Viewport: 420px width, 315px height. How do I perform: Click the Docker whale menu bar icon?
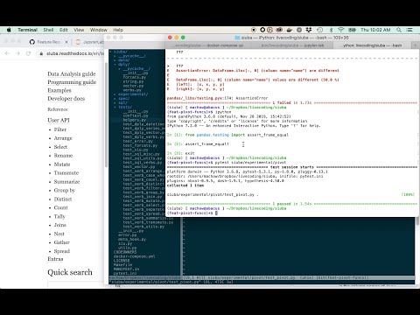pos(290,30)
